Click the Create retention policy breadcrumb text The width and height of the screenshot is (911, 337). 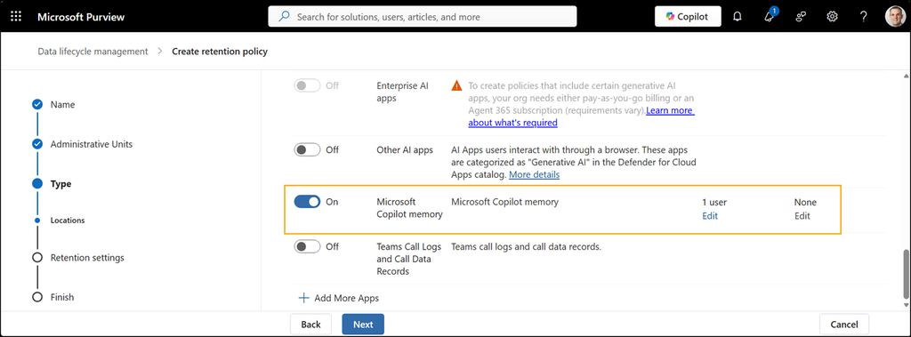click(x=220, y=52)
